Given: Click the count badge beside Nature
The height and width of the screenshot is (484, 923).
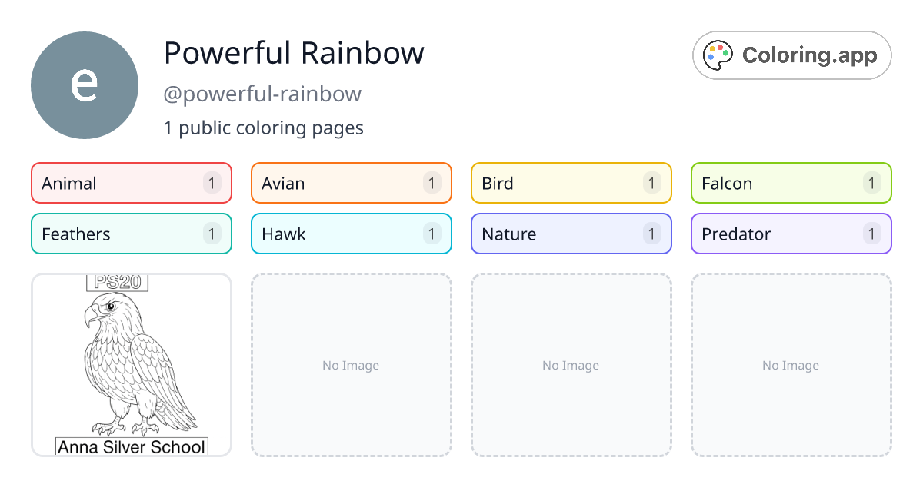Looking at the screenshot, I should click(651, 234).
